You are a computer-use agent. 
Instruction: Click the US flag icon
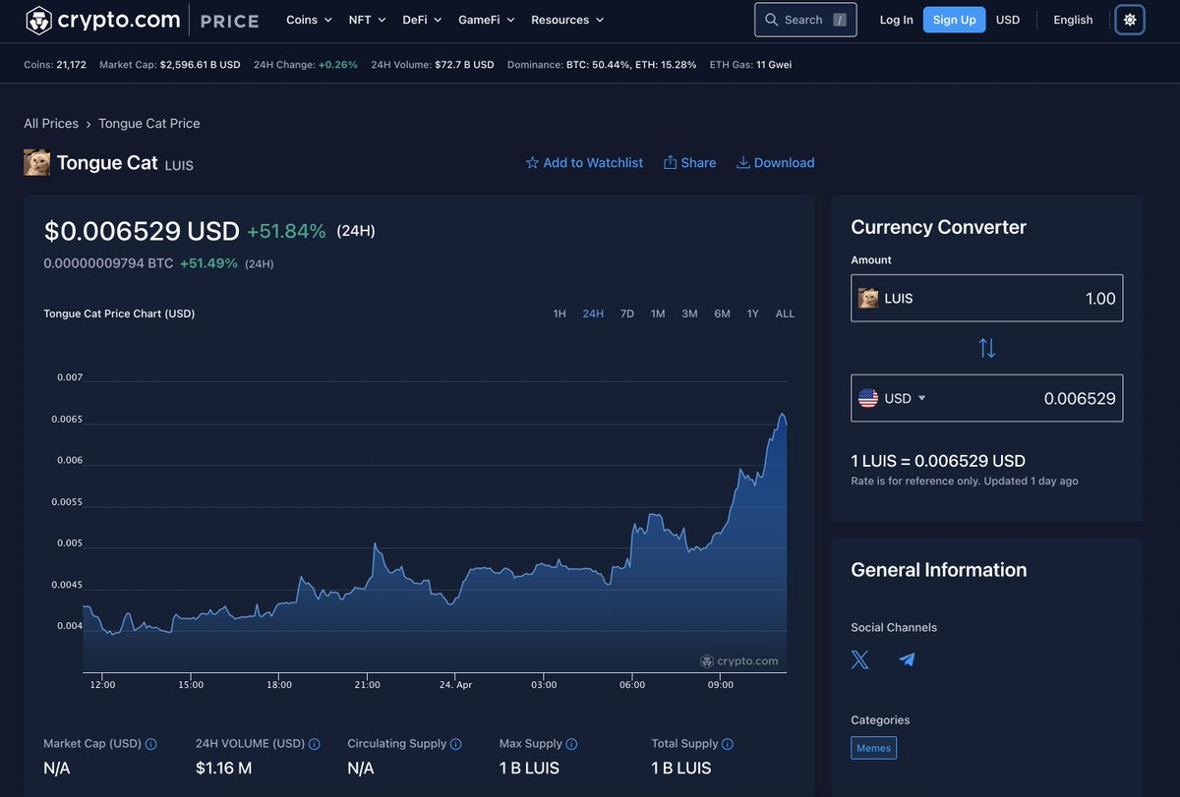(868, 398)
